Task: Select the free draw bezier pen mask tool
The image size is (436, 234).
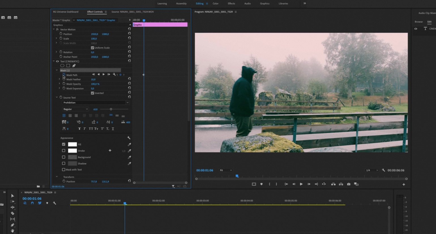Action: pos(74,66)
